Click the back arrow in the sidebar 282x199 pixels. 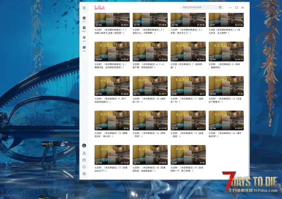click(84, 8)
